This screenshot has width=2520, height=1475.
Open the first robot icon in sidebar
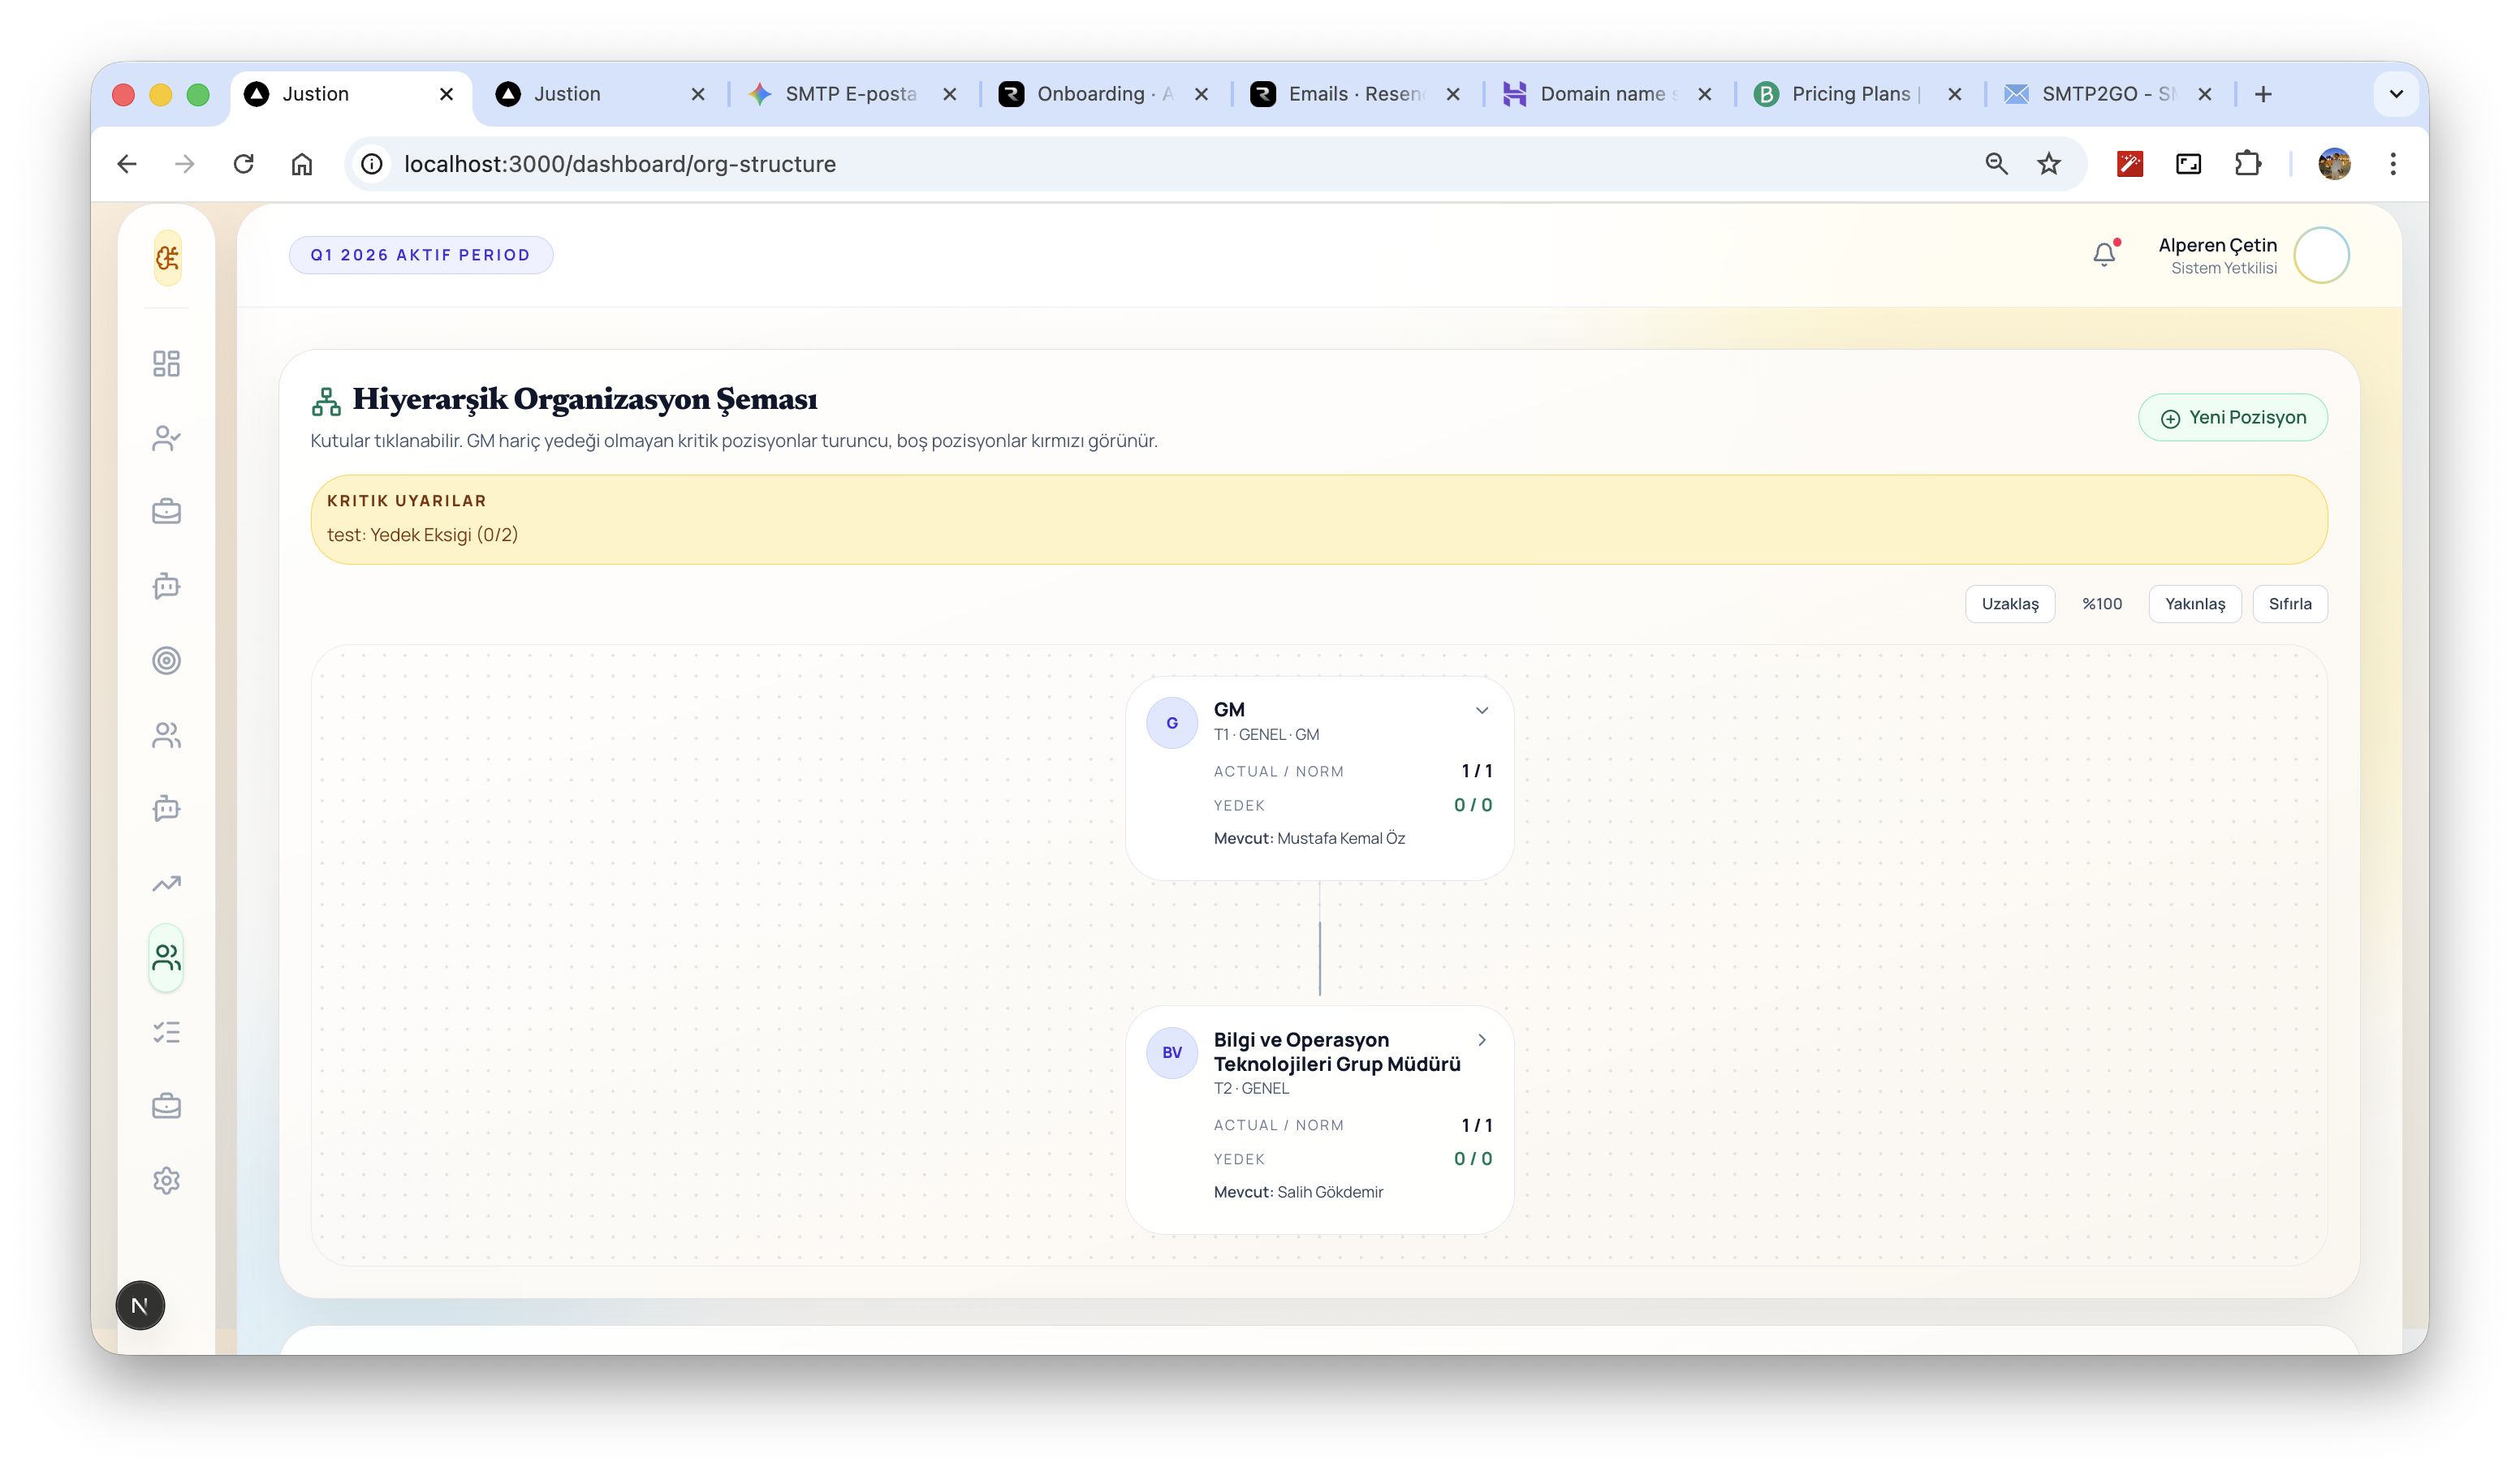[x=166, y=586]
